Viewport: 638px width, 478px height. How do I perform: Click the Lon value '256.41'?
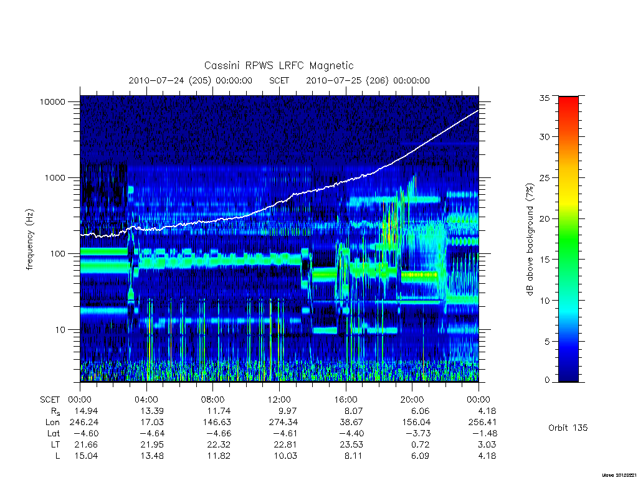[482, 423]
